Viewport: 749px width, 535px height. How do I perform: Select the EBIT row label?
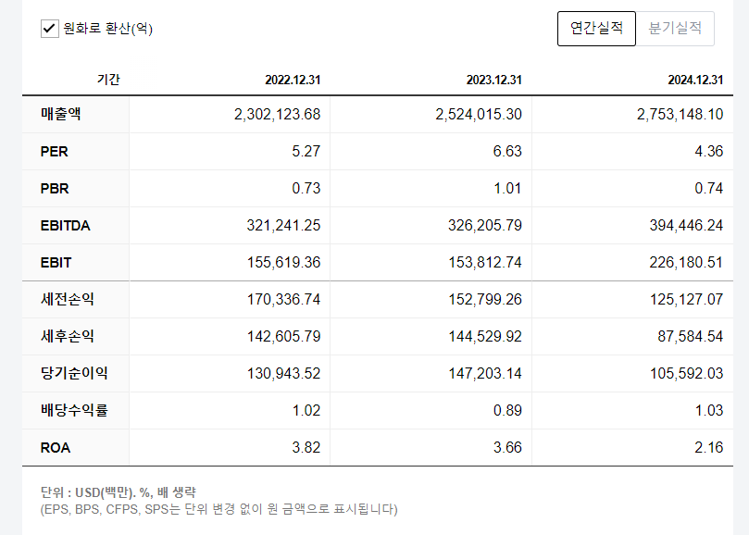coord(56,263)
